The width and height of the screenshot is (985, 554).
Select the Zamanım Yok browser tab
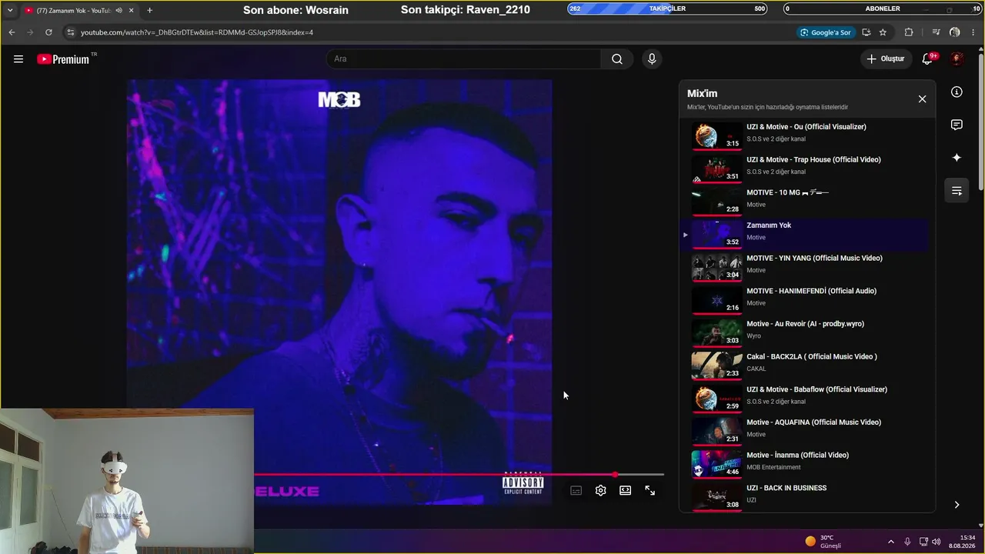point(79,10)
